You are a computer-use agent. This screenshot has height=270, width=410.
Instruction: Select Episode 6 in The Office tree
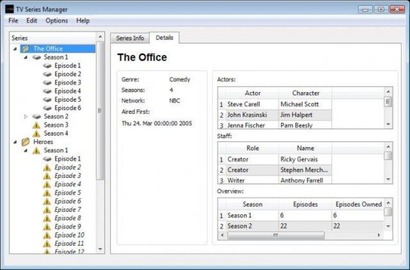point(68,108)
